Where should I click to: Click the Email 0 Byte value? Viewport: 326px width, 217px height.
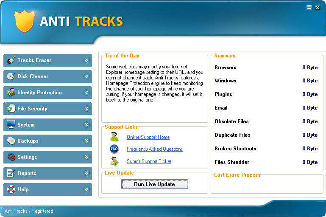310,108
